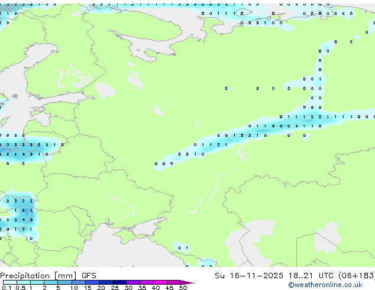Click the "50" legend scale label

click(x=183, y=288)
